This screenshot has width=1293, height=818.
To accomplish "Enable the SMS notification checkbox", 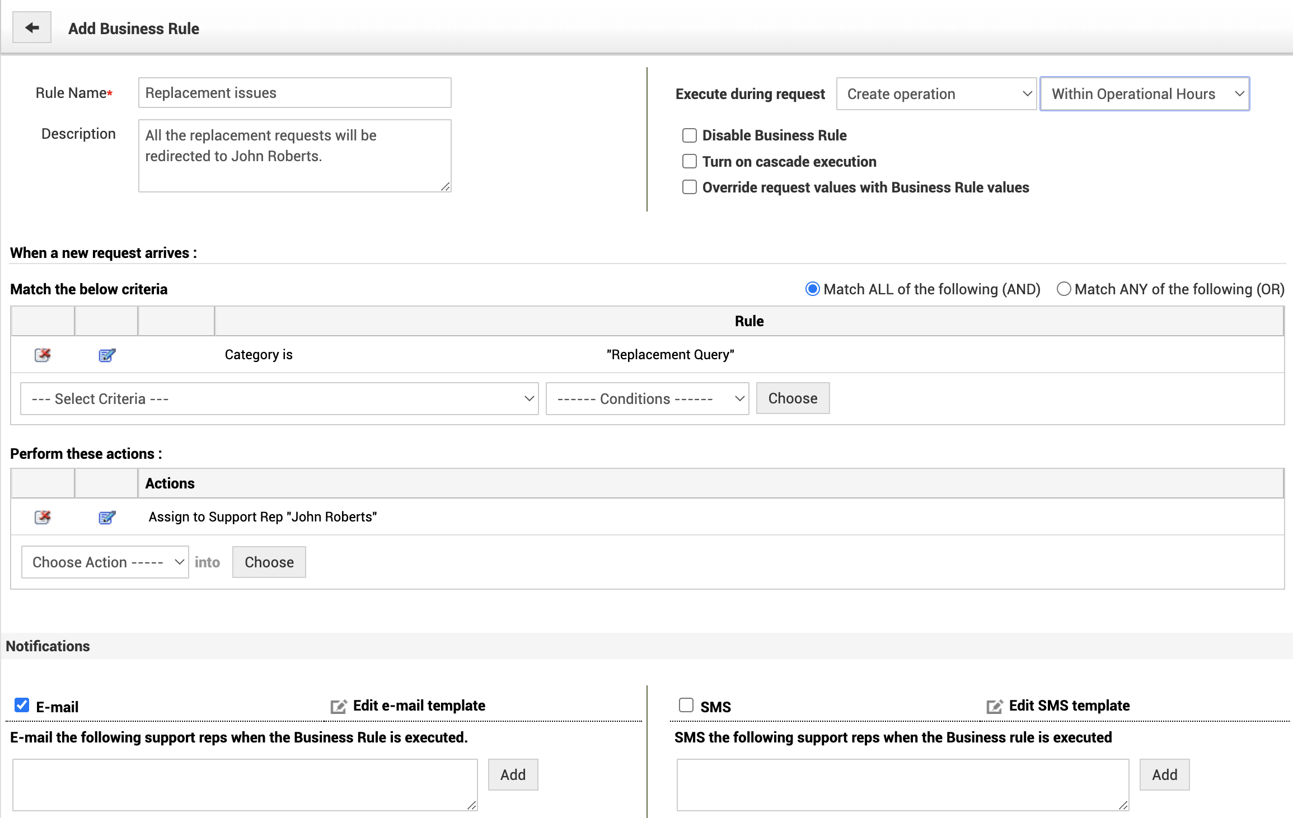I will click(686, 705).
